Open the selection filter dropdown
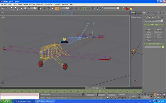The width and height of the screenshot is (166, 103). tap(35, 8)
